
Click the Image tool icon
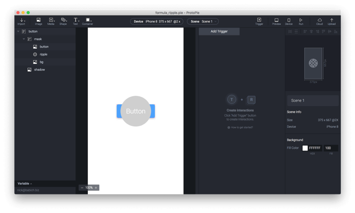pos(39,20)
